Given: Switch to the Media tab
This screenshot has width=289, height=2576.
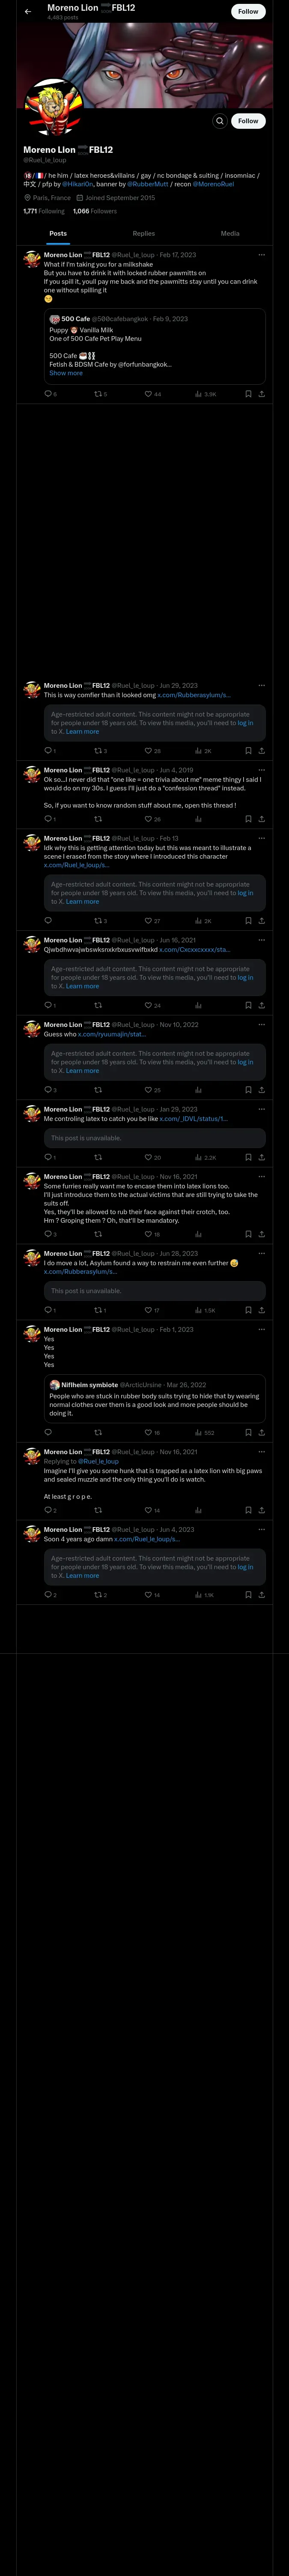Looking at the screenshot, I should pyautogui.click(x=229, y=233).
